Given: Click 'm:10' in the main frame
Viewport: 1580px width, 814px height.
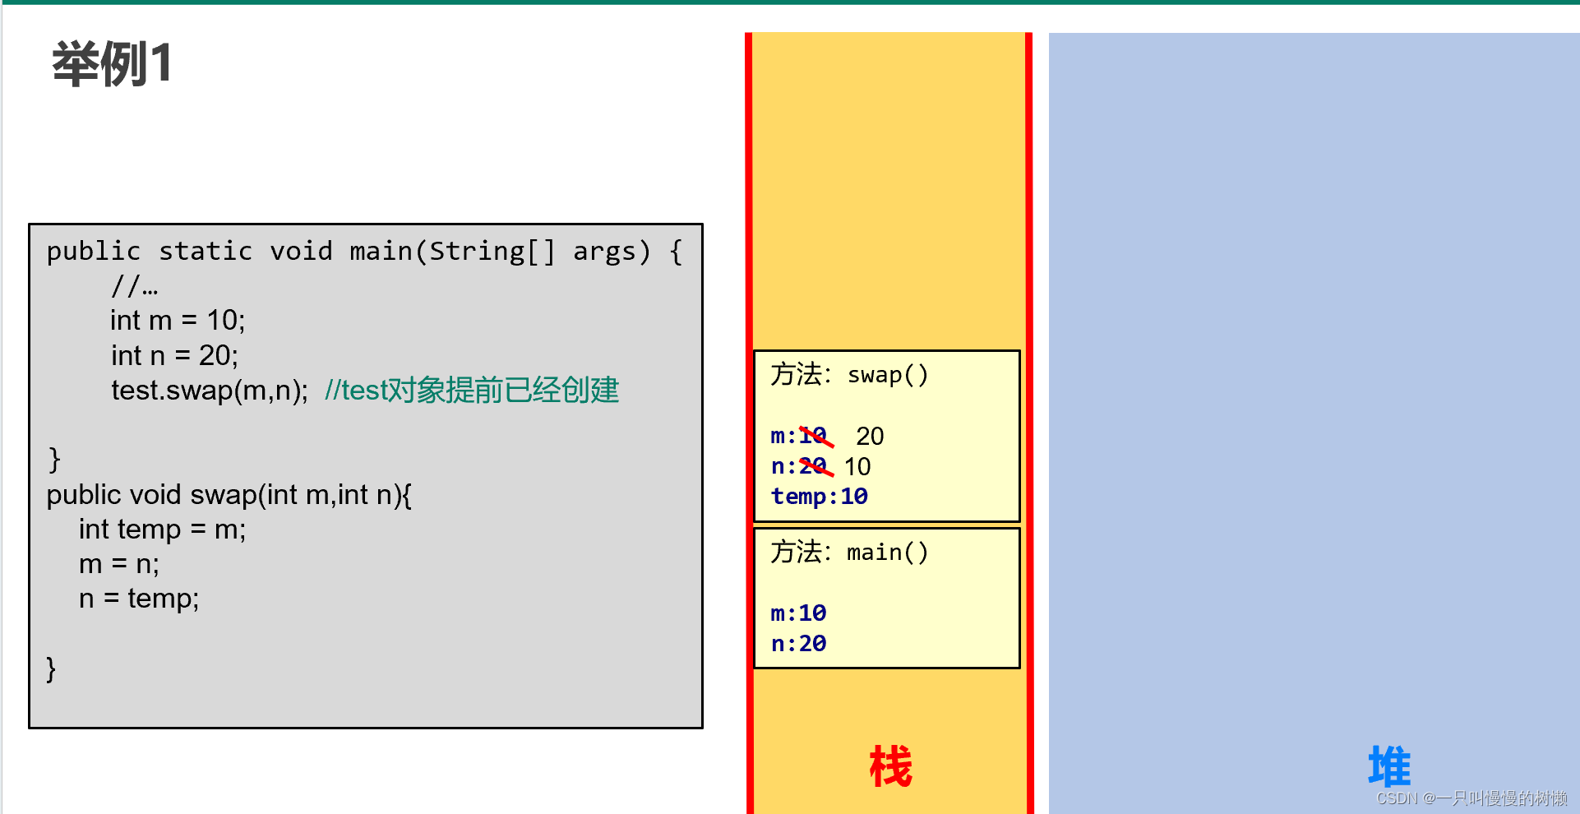Looking at the screenshot, I should tap(798, 613).
